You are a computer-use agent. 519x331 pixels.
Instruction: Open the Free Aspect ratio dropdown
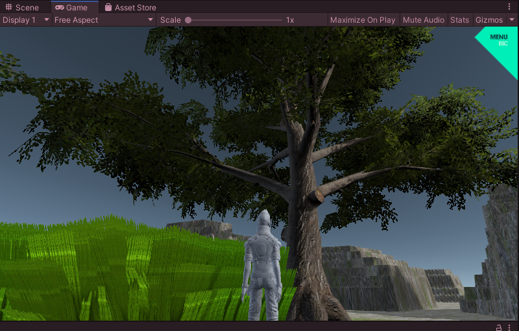pyautogui.click(x=104, y=20)
